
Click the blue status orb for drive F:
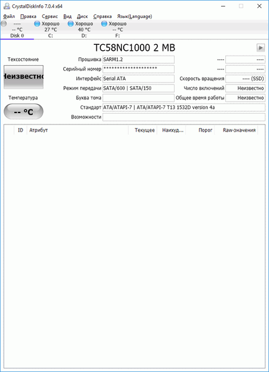click(104, 24)
